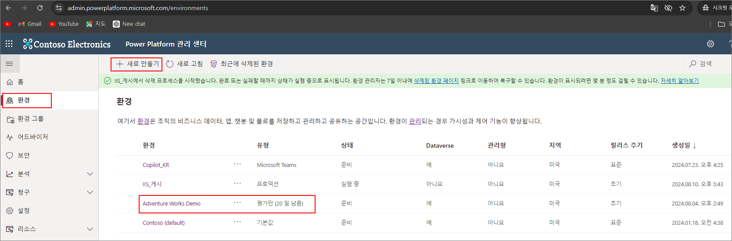Open Contoso (default) environment
The image size is (732, 241).
tap(164, 223)
